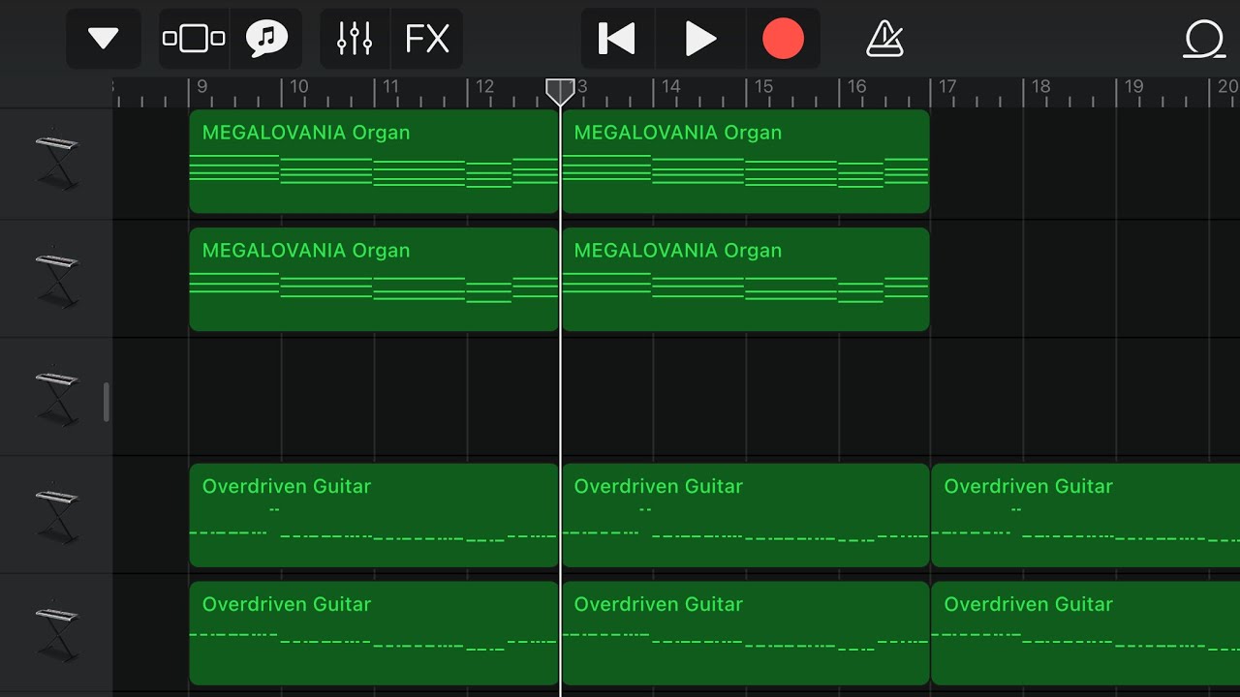Screen dimensions: 1240x697
Task: Select fourth-track Overdriven Guitar region at bar 17
Action: [x=1086, y=515]
